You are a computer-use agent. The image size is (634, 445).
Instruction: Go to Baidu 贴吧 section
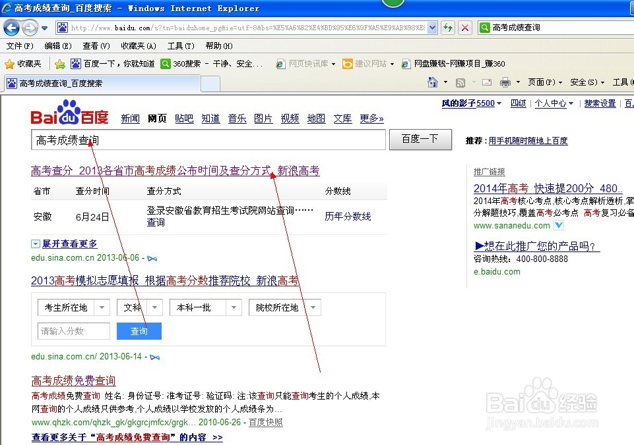(x=184, y=118)
